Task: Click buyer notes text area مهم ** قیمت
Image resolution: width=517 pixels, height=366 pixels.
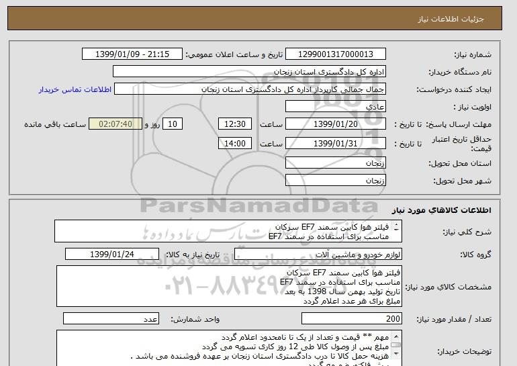Action: point(229,348)
